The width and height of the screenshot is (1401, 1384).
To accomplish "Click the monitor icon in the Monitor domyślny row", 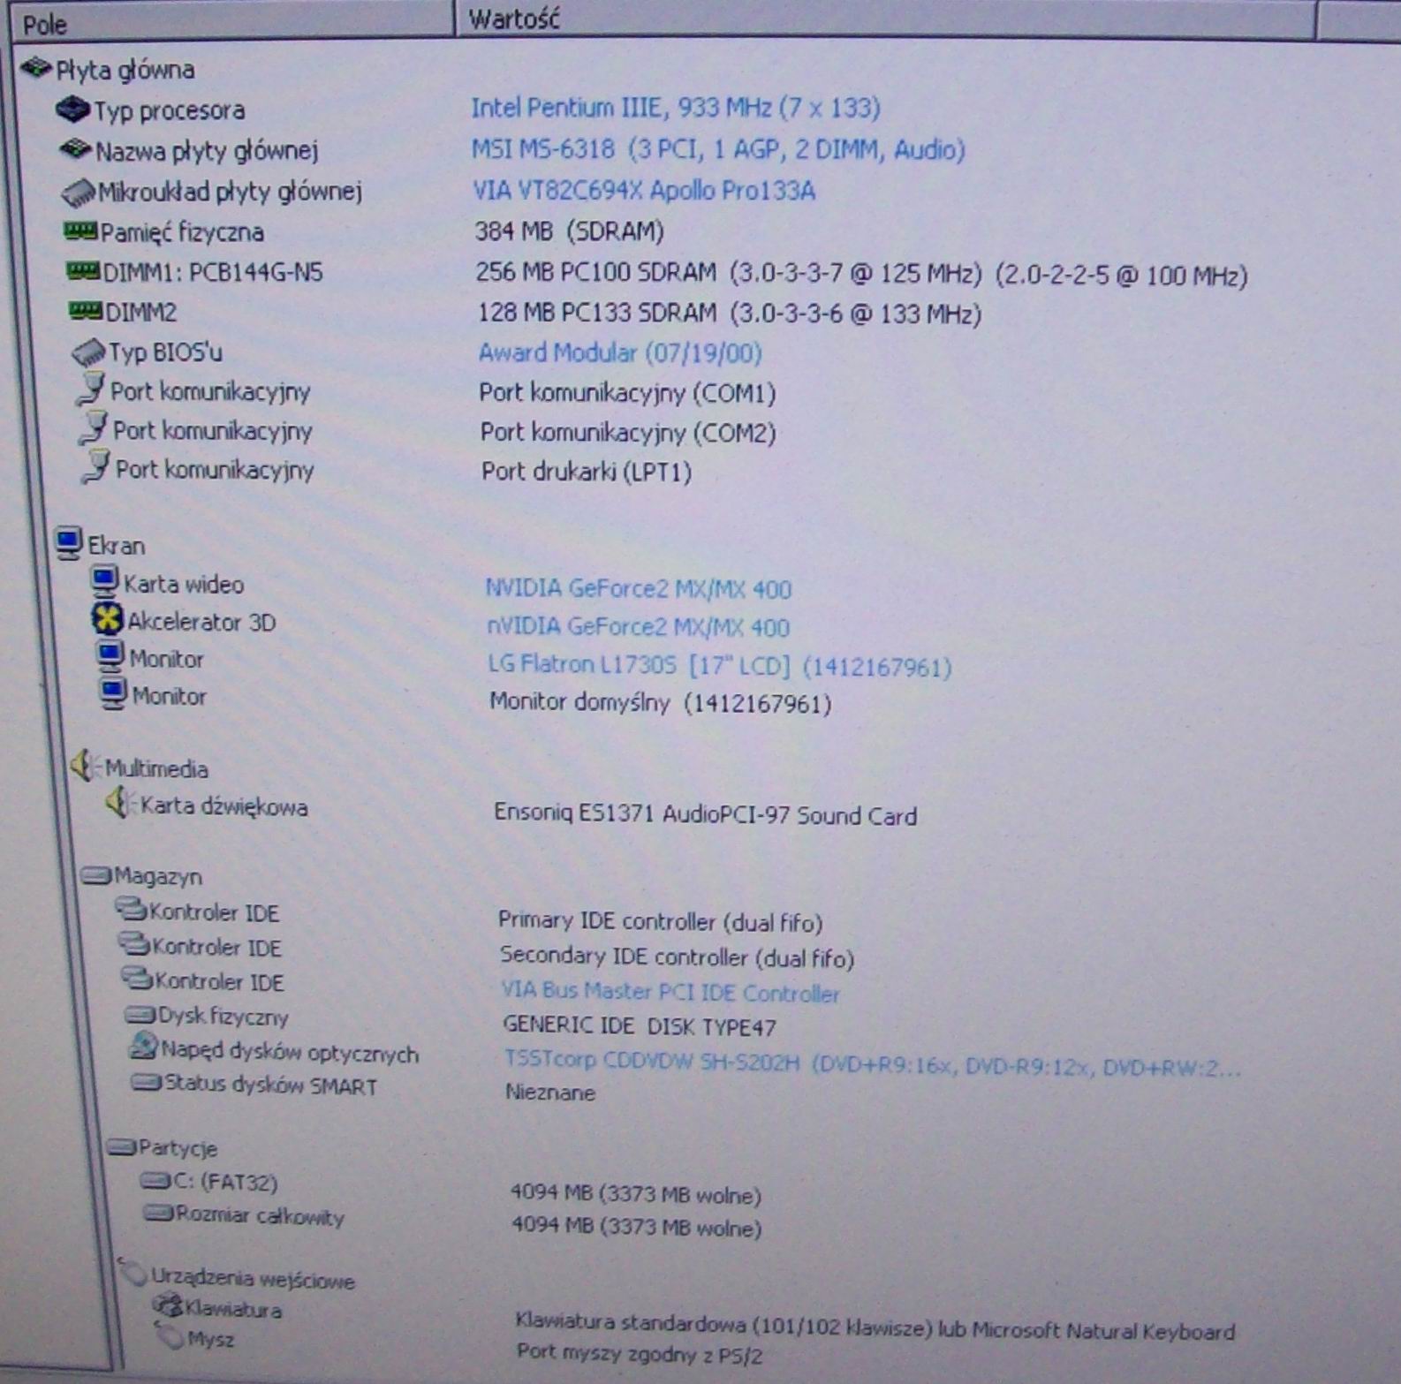I will pyautogui.click(x=112, y=694).
